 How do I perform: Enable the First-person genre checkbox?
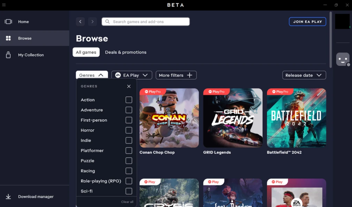pyautogui.click(x=129, y=120)
